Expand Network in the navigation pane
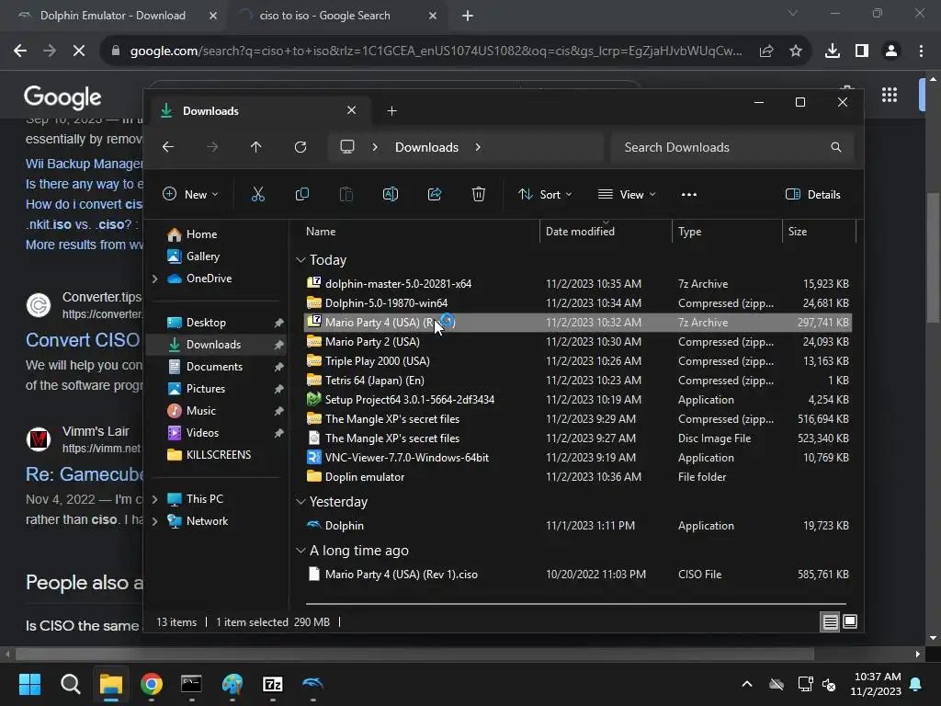Viewport: 941px width, 706px height. [x=154, y=521]
